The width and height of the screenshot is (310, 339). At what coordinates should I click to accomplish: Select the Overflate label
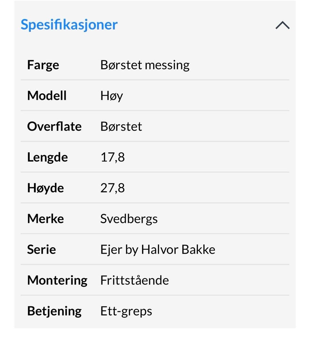click(x=54, y=126)
